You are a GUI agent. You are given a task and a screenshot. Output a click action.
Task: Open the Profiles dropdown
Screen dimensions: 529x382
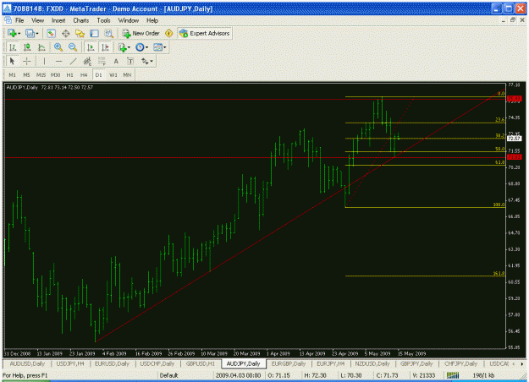[x=32, y=33]
